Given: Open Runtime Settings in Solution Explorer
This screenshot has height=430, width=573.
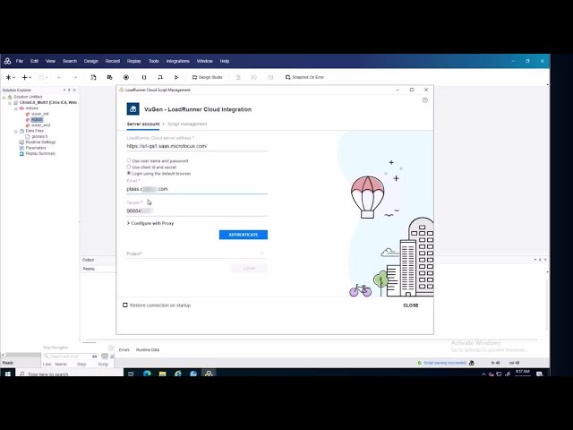Looking at the screenshot, I should tap(40, 142).
